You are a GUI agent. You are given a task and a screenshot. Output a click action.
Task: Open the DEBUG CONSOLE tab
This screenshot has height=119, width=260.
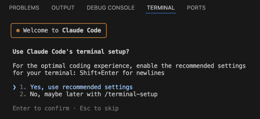coord(110,8)
